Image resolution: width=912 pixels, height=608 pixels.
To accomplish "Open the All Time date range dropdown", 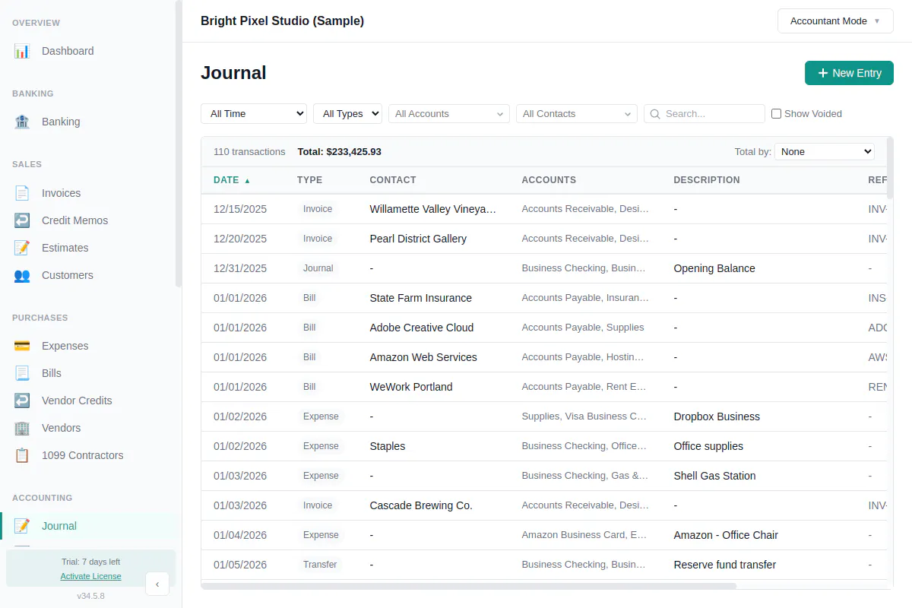I will pyautogui.click(x=254, y=114).
